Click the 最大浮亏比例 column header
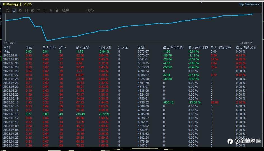 coord(198,48)
